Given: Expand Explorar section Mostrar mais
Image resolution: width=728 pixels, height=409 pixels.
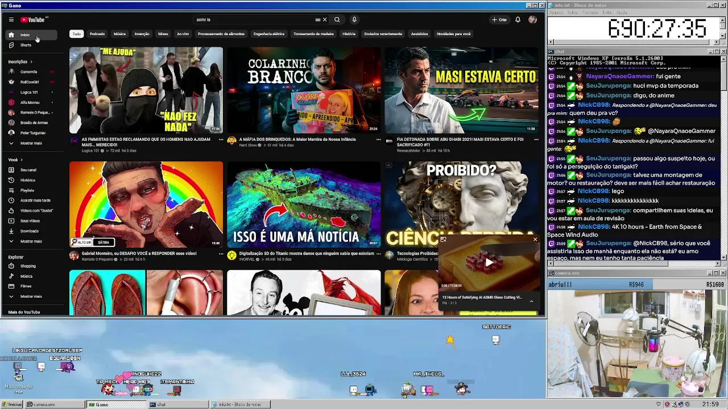Looking at the screenshot, I should 31,297.
